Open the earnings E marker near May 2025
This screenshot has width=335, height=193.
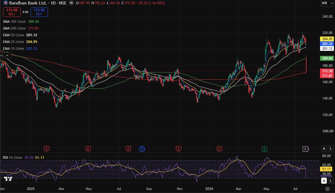click(88, 149)
